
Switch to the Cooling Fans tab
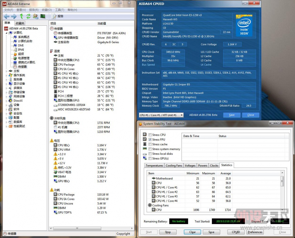click(x=174, y=165)
